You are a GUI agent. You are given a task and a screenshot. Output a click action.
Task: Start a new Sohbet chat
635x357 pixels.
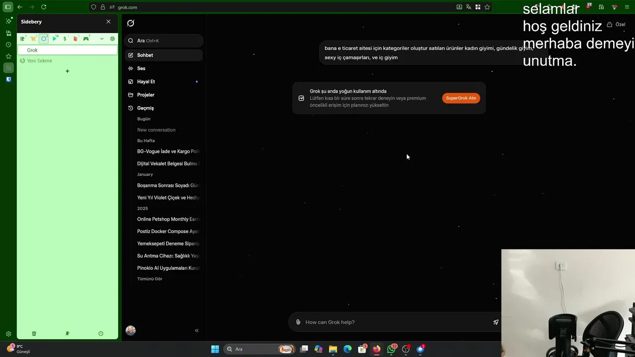click(164, 55)
